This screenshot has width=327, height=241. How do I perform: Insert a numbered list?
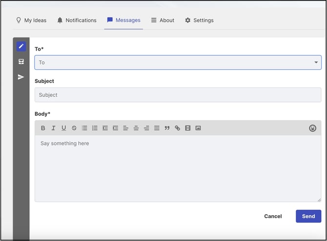pyautogui.click(x=95, y=128)
